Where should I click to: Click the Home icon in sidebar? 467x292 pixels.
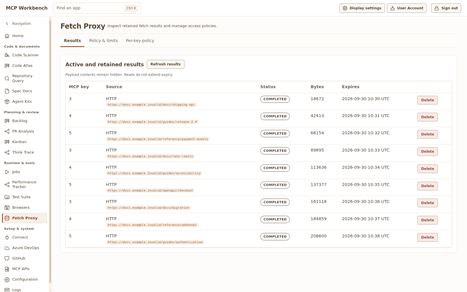coord(7,36)
